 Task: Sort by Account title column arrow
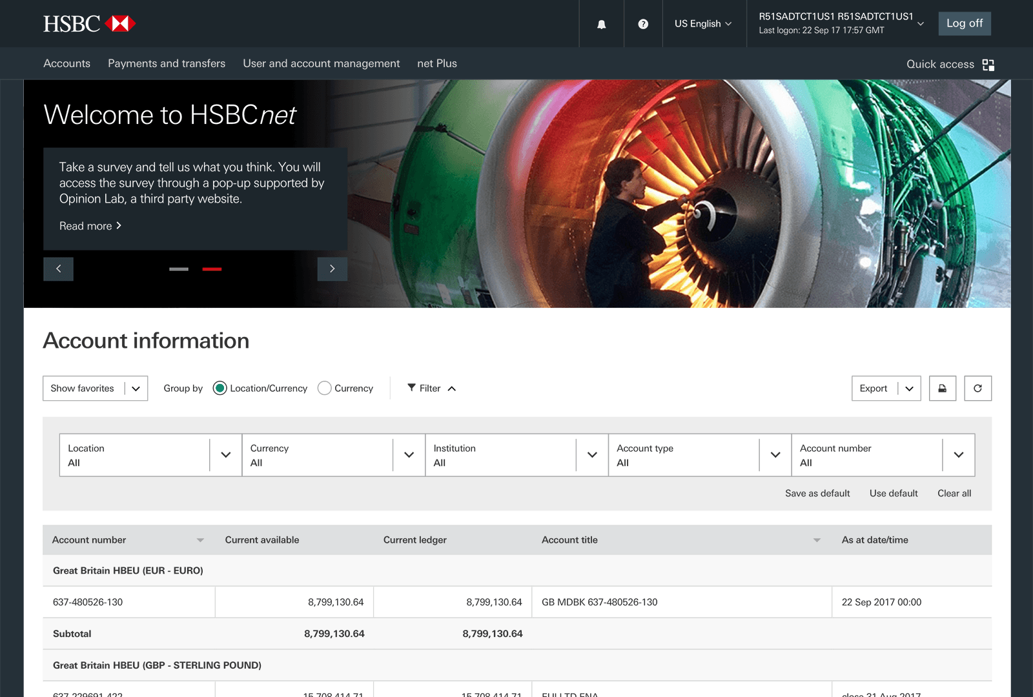pos(817,540)
